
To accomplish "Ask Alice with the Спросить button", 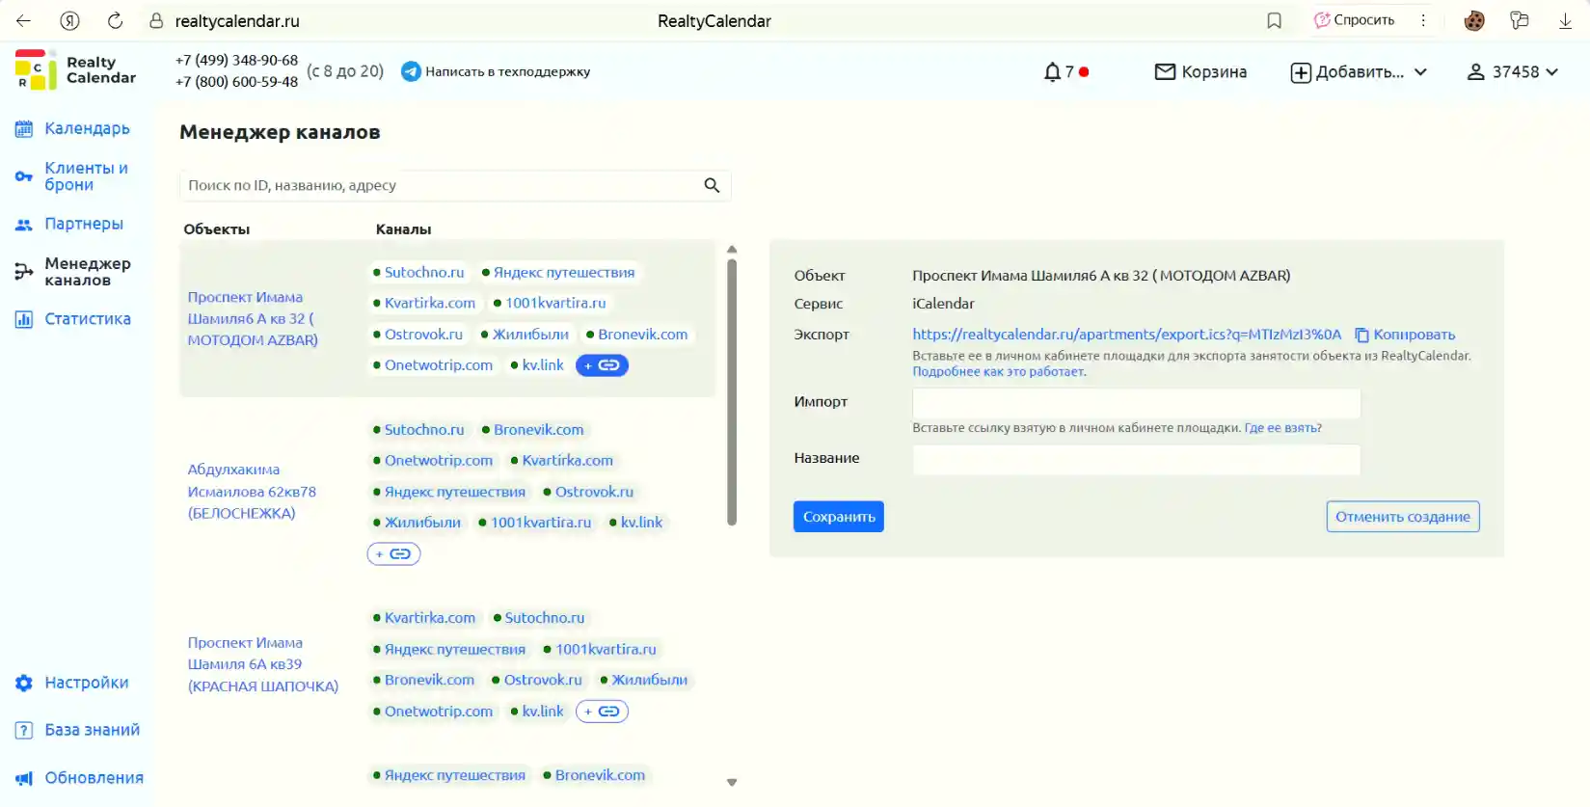I will (x=1354, y=20).
